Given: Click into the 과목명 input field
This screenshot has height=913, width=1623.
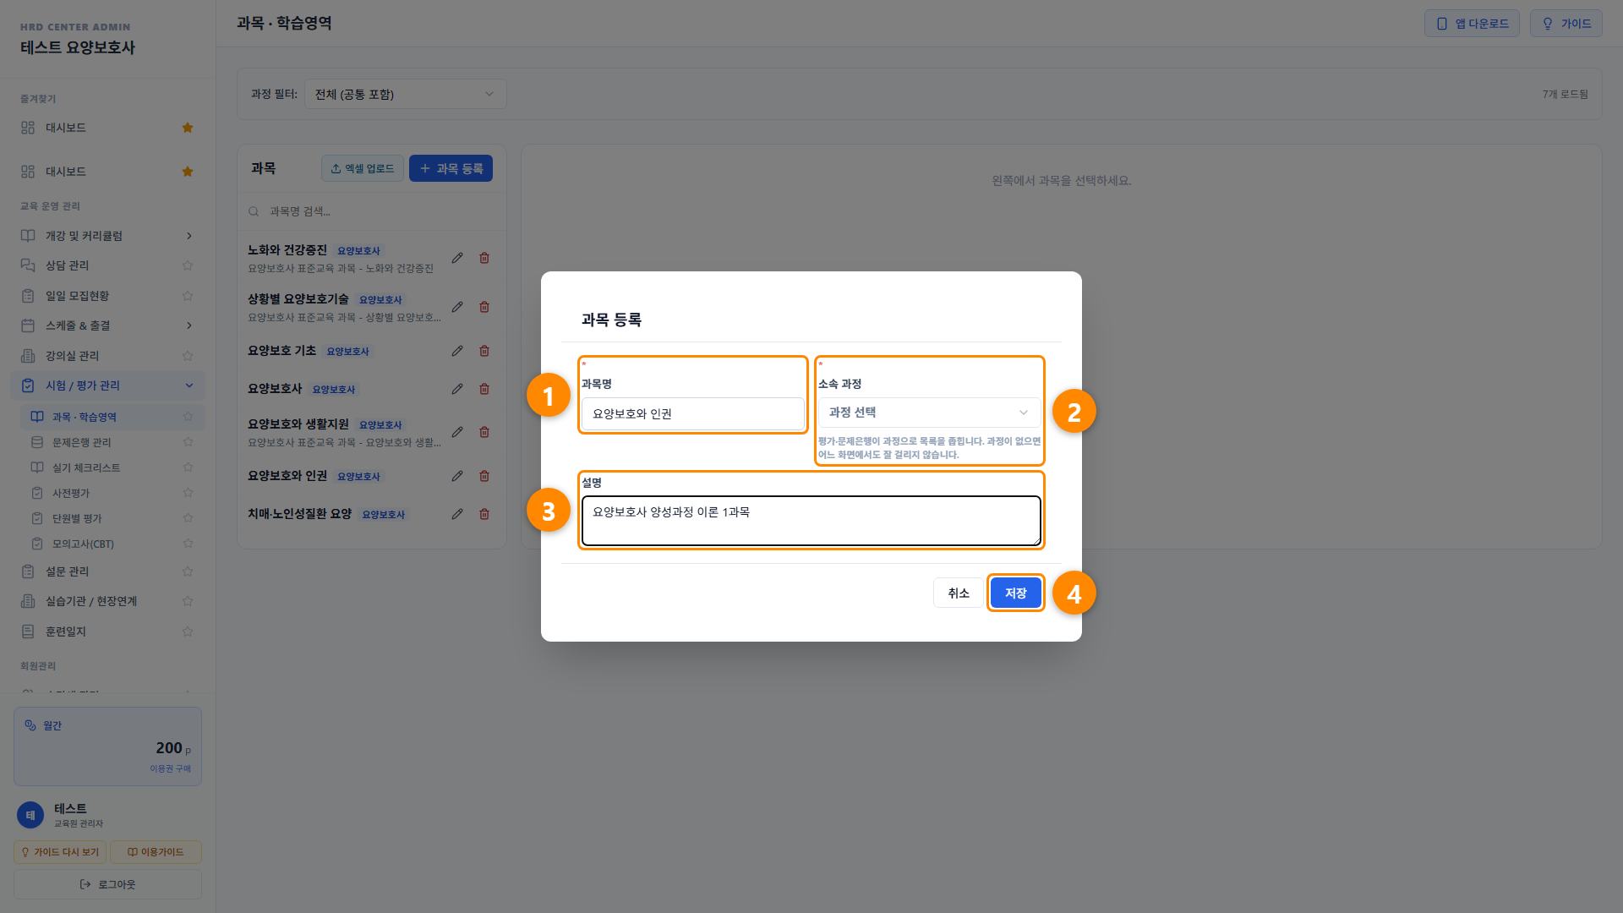Looking at the screenshot, I should tap(692, 413).
